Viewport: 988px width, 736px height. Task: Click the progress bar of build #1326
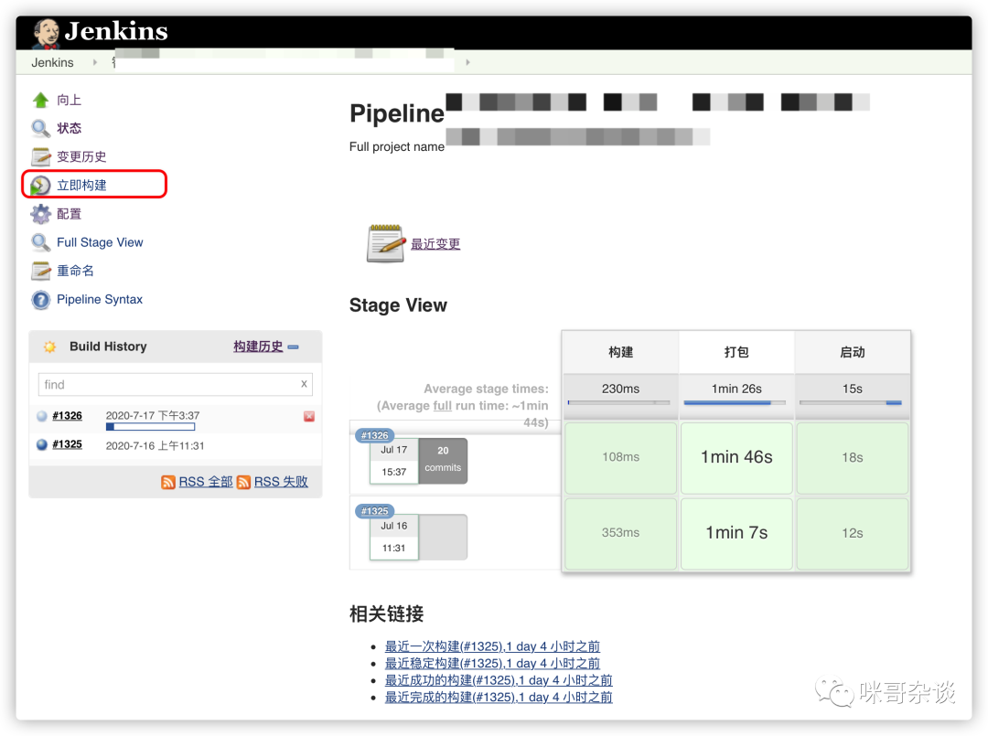click(151, 427)
